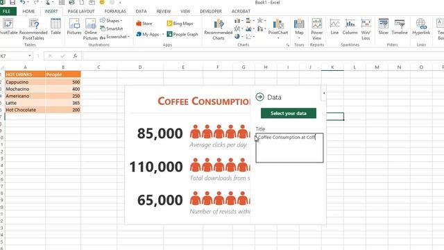Switch to FORMULAS tab
Viewport: 444px width, 250px height.
[x=115, y=11]
